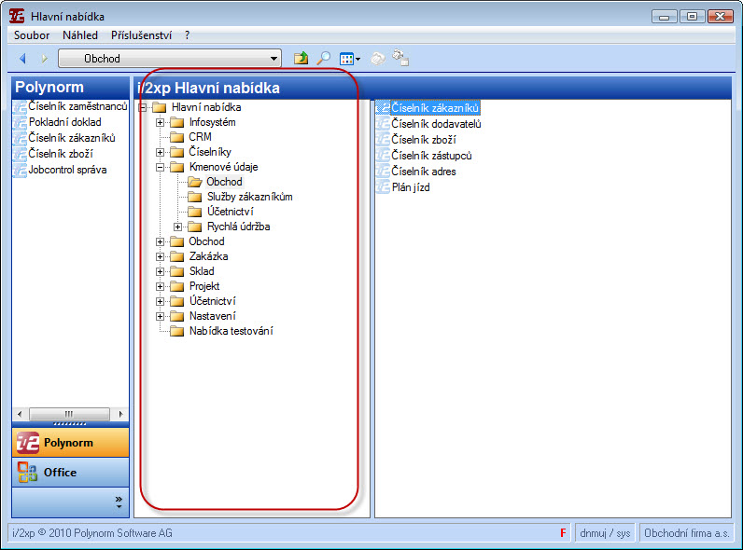The width and height of the screenshot is (743, 550).
Task: Open Číselník zástupců item in right list
Action: (x=431, y=156)
